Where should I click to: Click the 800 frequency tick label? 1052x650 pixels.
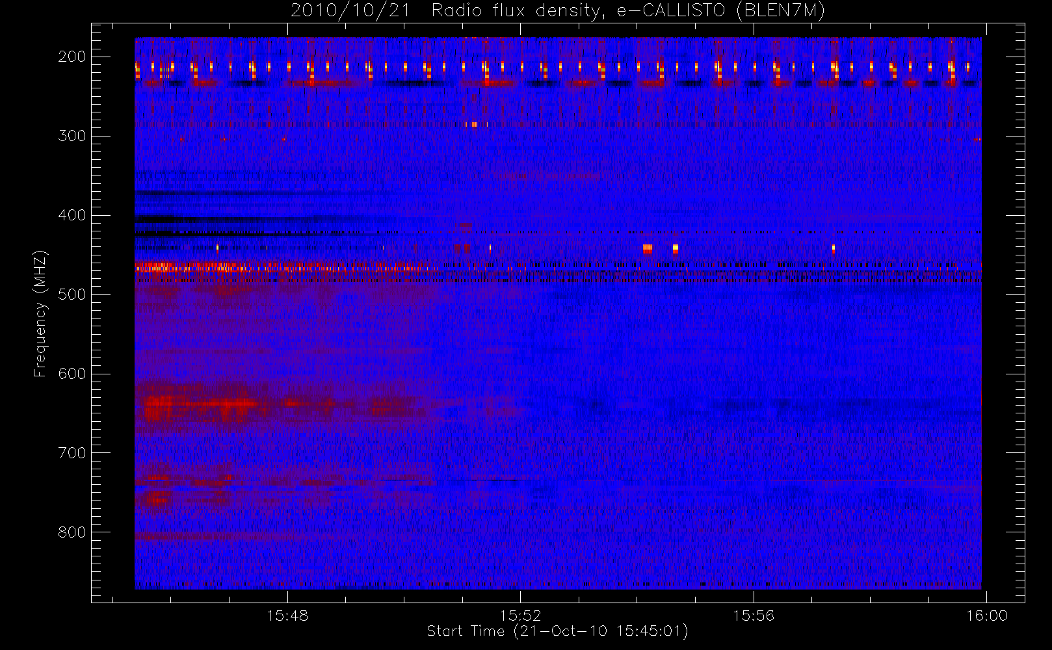click(72, 532)
